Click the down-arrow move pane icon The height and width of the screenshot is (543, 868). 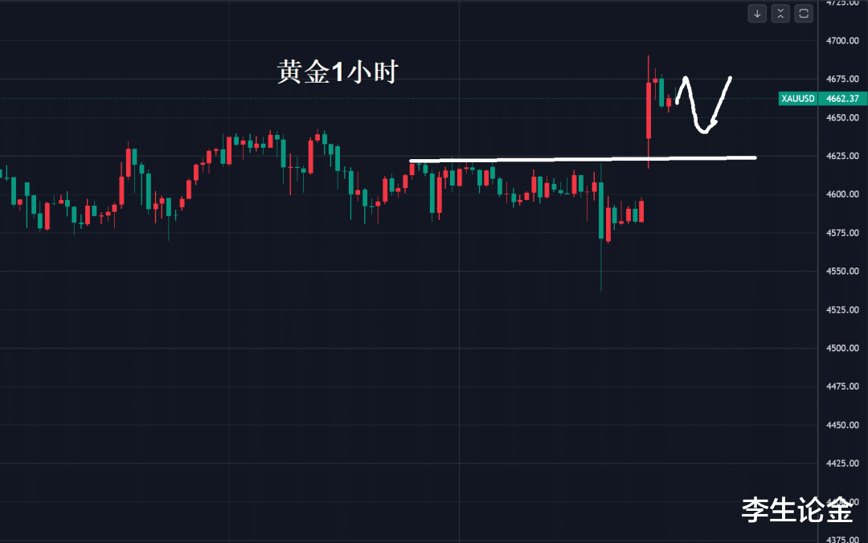click(757, 13)
